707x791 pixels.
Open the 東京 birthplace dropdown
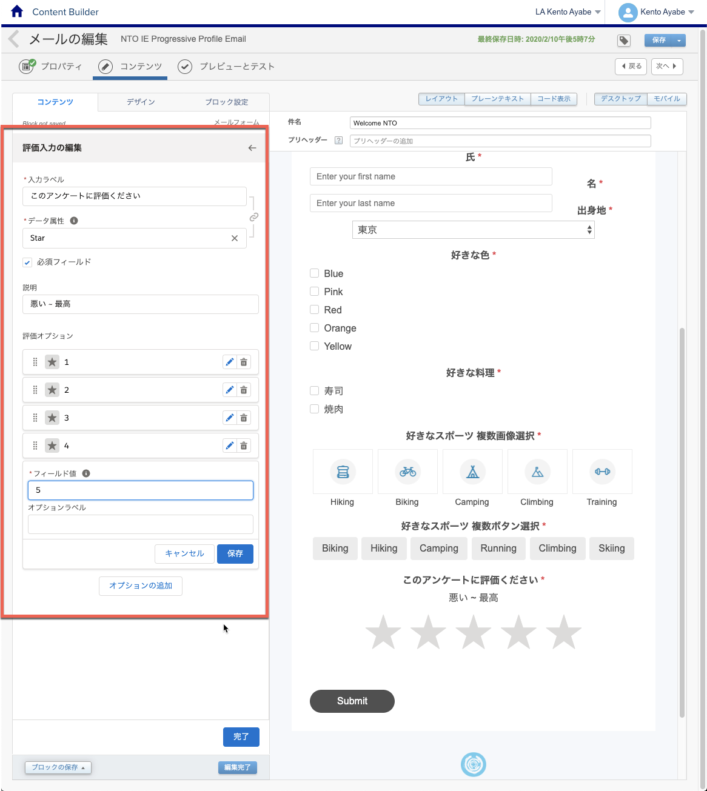tap(473, 230)
